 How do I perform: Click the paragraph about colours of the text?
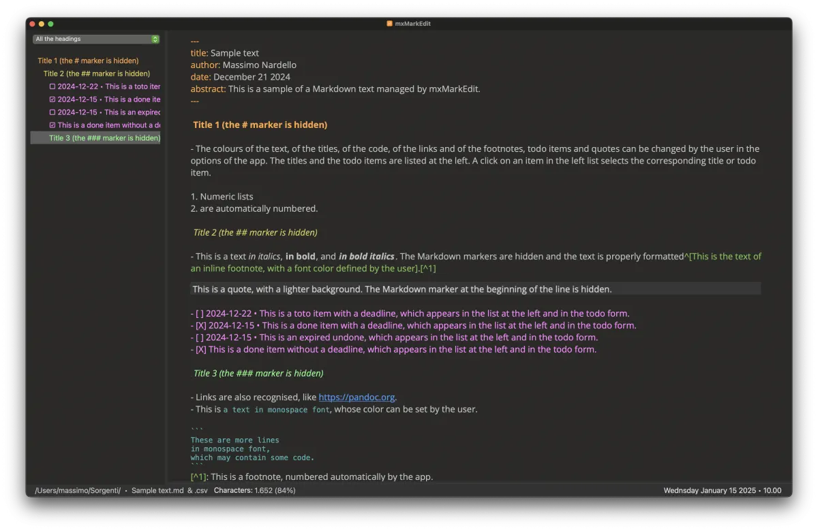(x=475, y=161)
